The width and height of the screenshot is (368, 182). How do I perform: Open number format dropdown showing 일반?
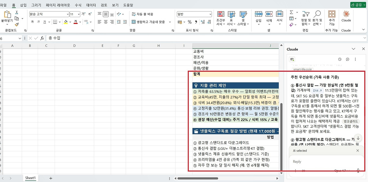[210, 14]
